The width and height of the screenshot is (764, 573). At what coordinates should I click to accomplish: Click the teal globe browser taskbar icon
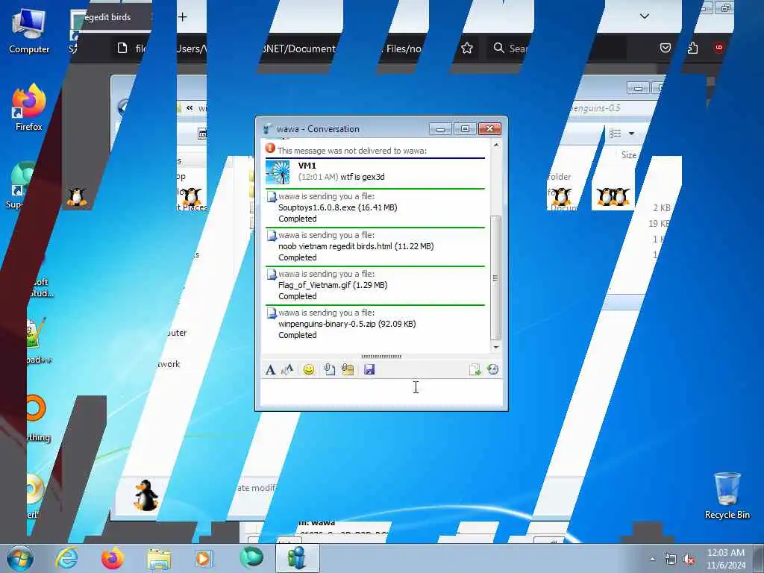point(251,557)
